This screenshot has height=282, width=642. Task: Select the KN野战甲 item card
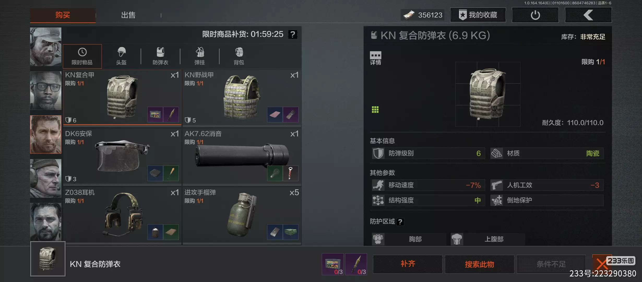click(242, 98)
